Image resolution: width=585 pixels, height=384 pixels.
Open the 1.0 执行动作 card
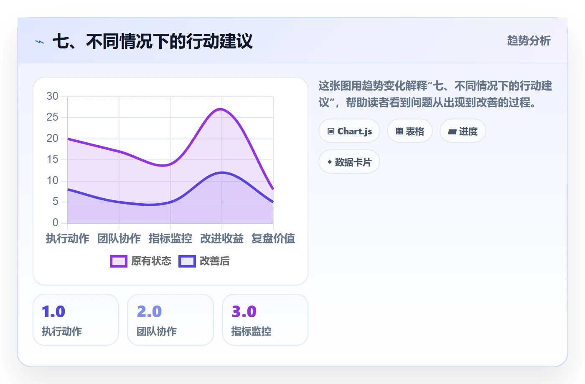pyautogui.click(x=76, y=320)
